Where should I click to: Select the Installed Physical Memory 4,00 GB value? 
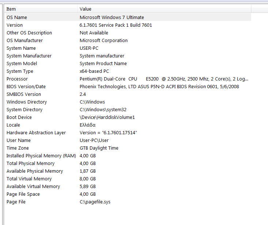[x=87, y=156]
